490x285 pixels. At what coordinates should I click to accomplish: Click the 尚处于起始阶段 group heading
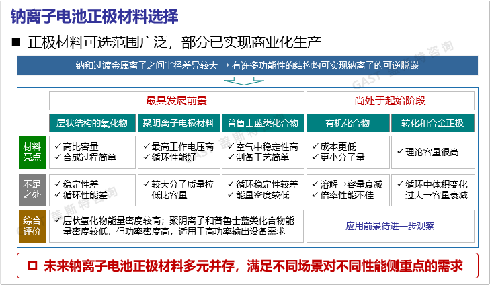coord(390,101)
